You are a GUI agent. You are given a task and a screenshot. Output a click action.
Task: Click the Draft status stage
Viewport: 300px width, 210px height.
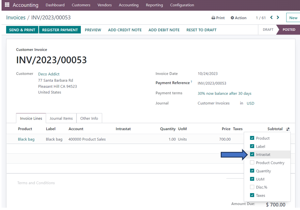pyautogui.click(x=268, y=30)
